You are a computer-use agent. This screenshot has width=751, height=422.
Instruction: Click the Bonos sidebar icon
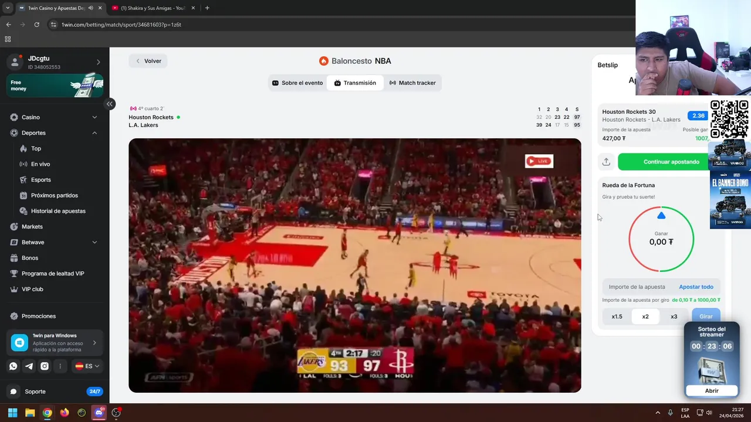(x=14, y=258)
